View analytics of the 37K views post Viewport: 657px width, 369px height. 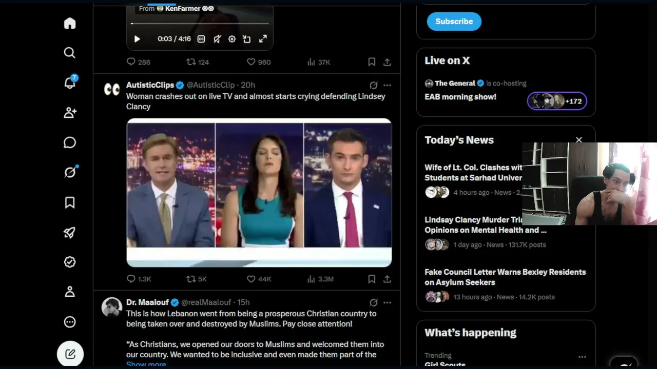click(x=319, y=62)
